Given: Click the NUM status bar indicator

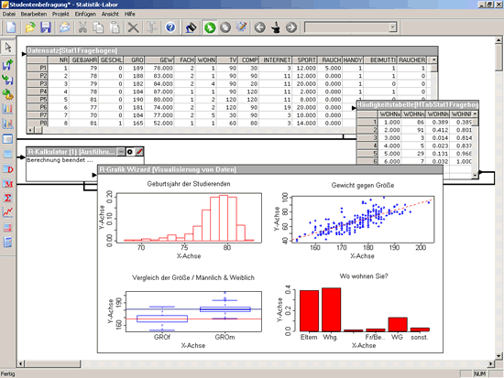Looking at the screenshot, I should (479, 374).
